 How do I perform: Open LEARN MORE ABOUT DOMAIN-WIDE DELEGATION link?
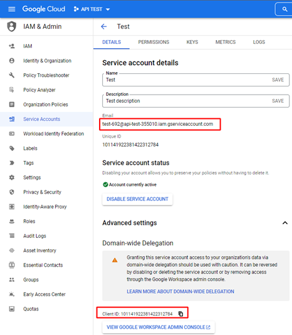(180, 291)
